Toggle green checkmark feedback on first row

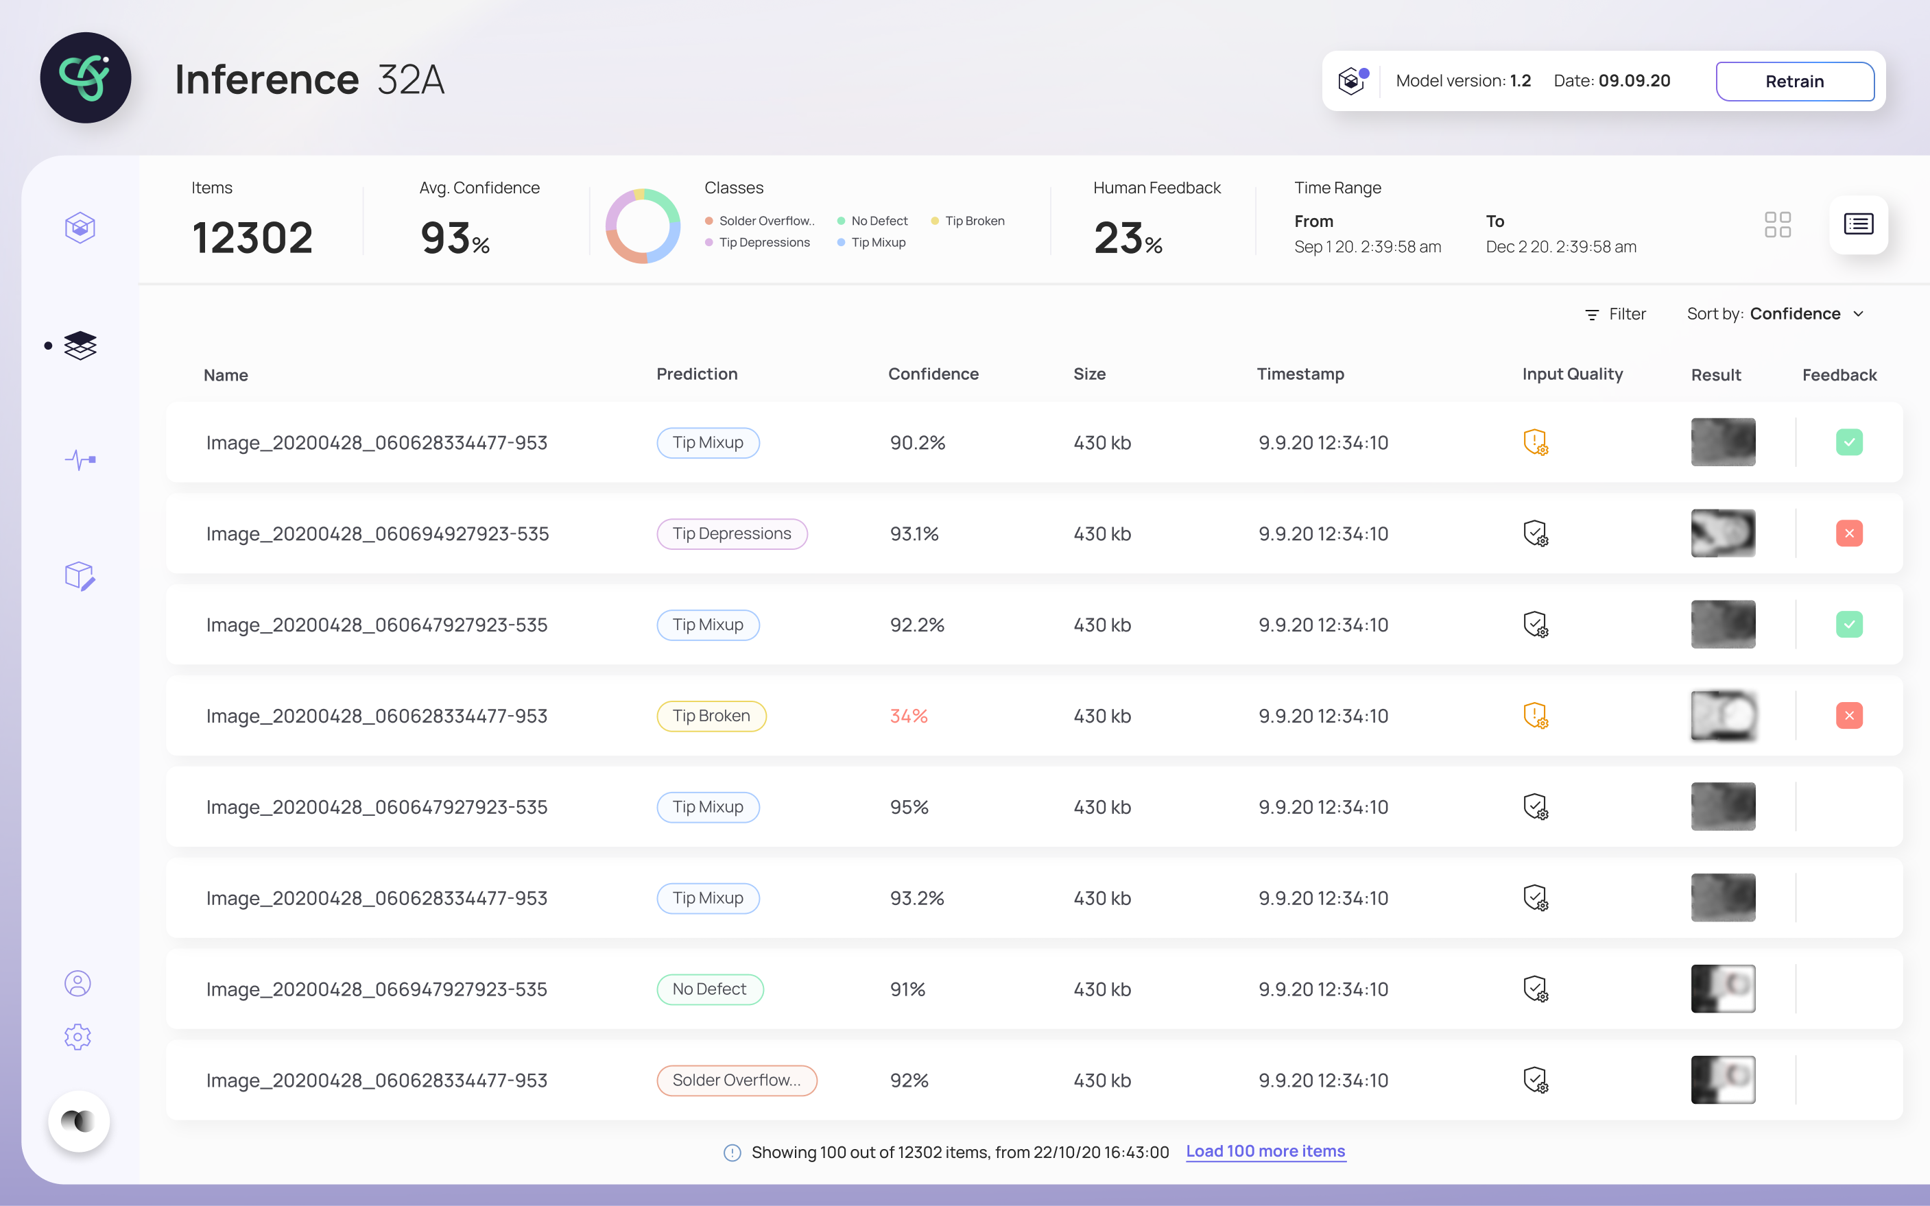pos(1848,442)
